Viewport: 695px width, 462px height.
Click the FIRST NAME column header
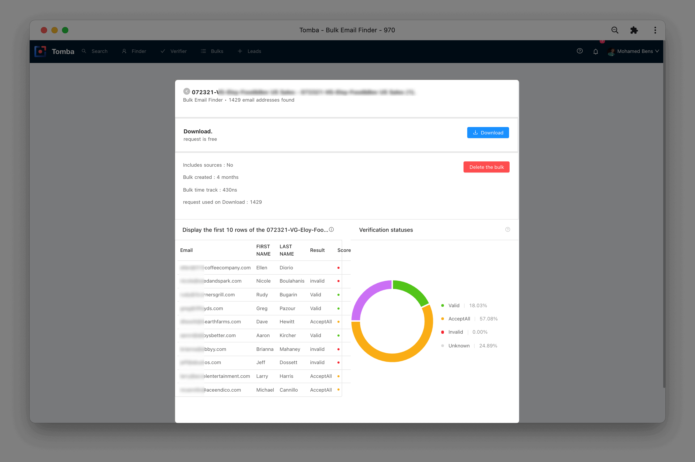(x=263, y=250)
